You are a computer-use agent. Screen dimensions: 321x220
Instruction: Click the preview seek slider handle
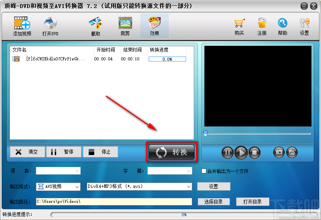(205, 133)
